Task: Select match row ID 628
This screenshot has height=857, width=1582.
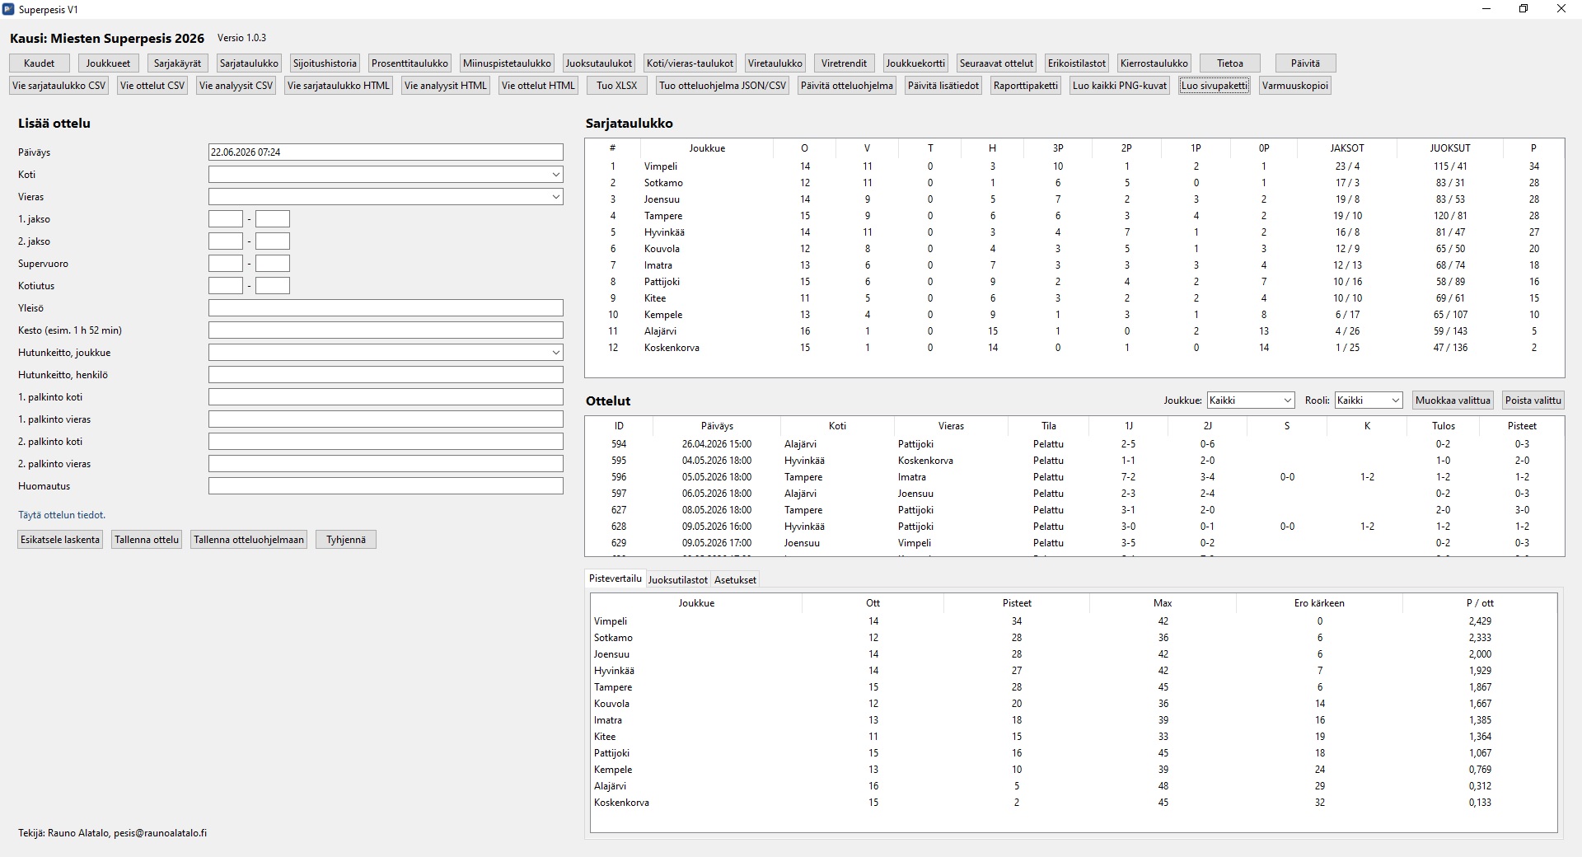Action: coord(1074,527)
